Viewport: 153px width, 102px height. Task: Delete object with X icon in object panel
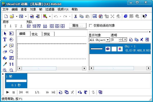(142, 40)
